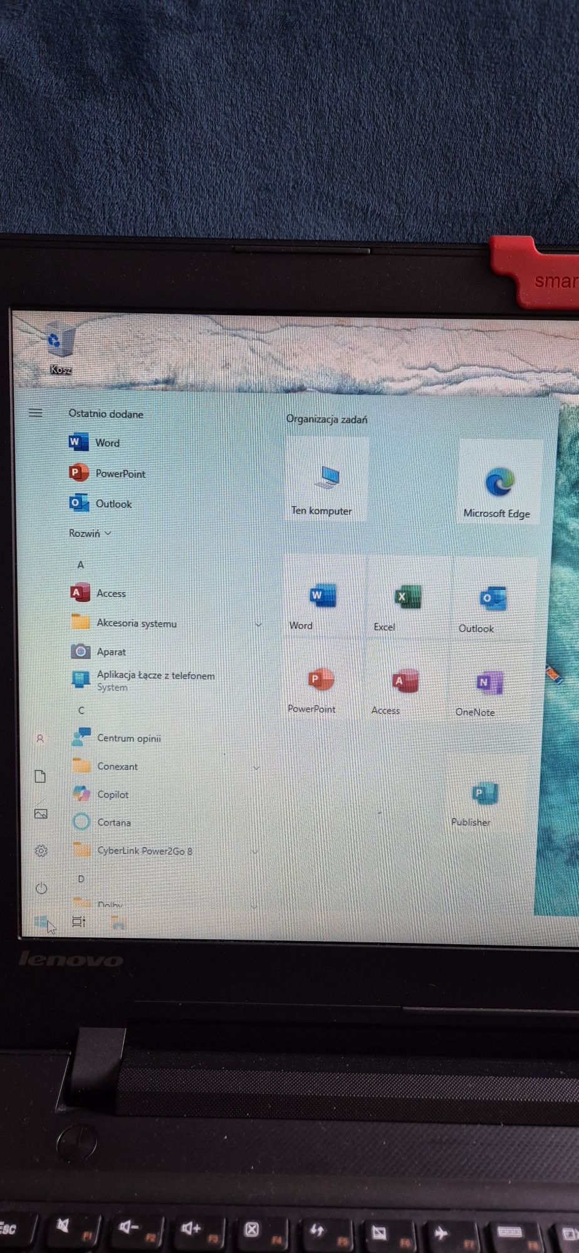Open Aplikacja Łącze z telefonem

coord(143,680)
